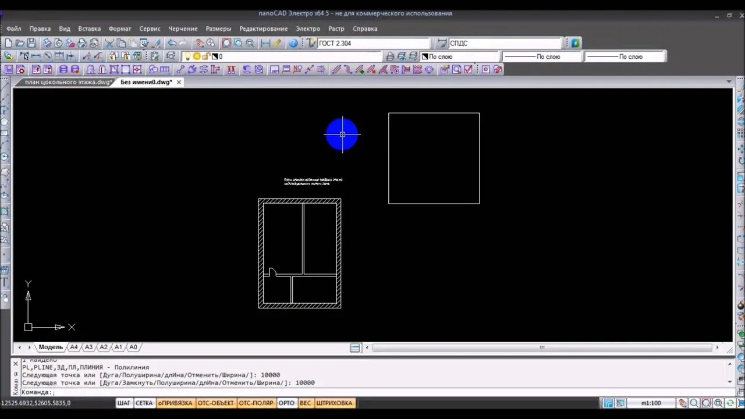Viewport: 745px width, 419px height.
Task: Save drawing with the floppy disk icon
Action: click(31, 43)
